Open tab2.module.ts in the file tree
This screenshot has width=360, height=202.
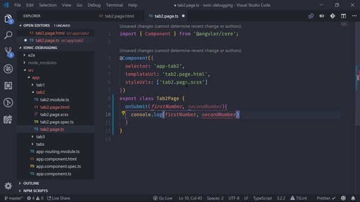coord(55,100)
